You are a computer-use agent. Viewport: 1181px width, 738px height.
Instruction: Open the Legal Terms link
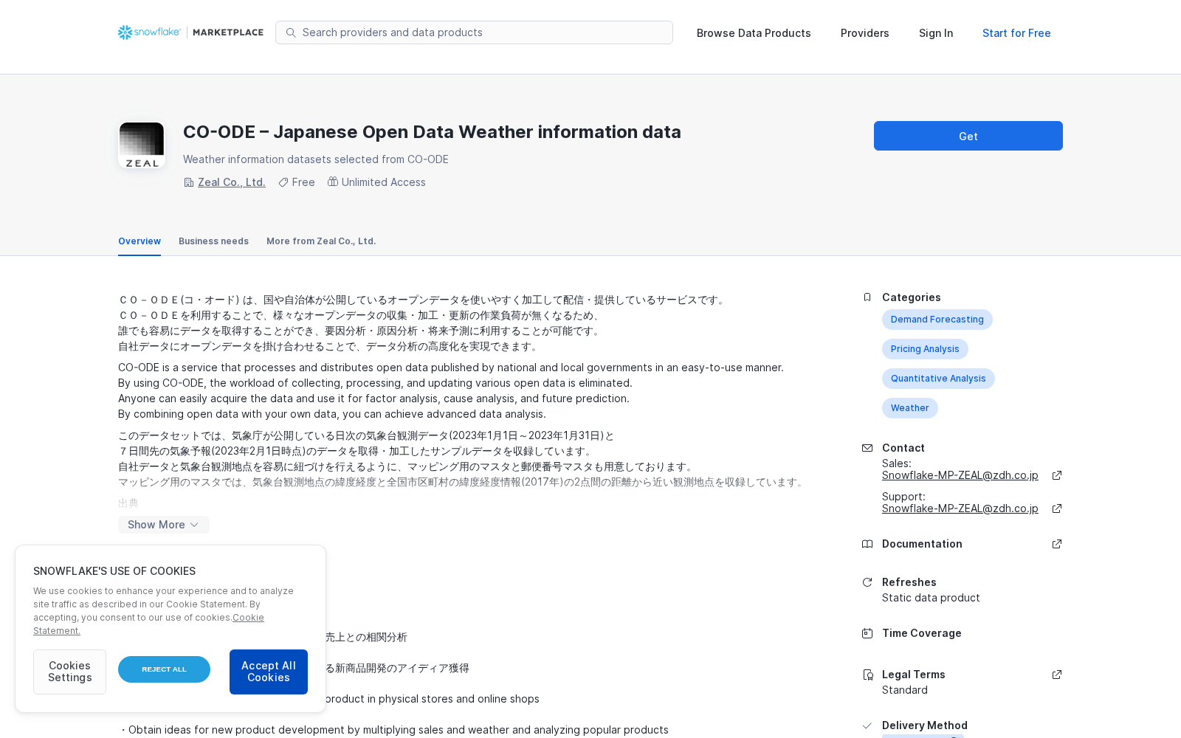(914, 675)
